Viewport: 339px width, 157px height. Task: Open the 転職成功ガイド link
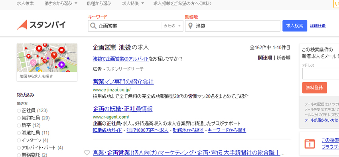[x=107, y=130]
